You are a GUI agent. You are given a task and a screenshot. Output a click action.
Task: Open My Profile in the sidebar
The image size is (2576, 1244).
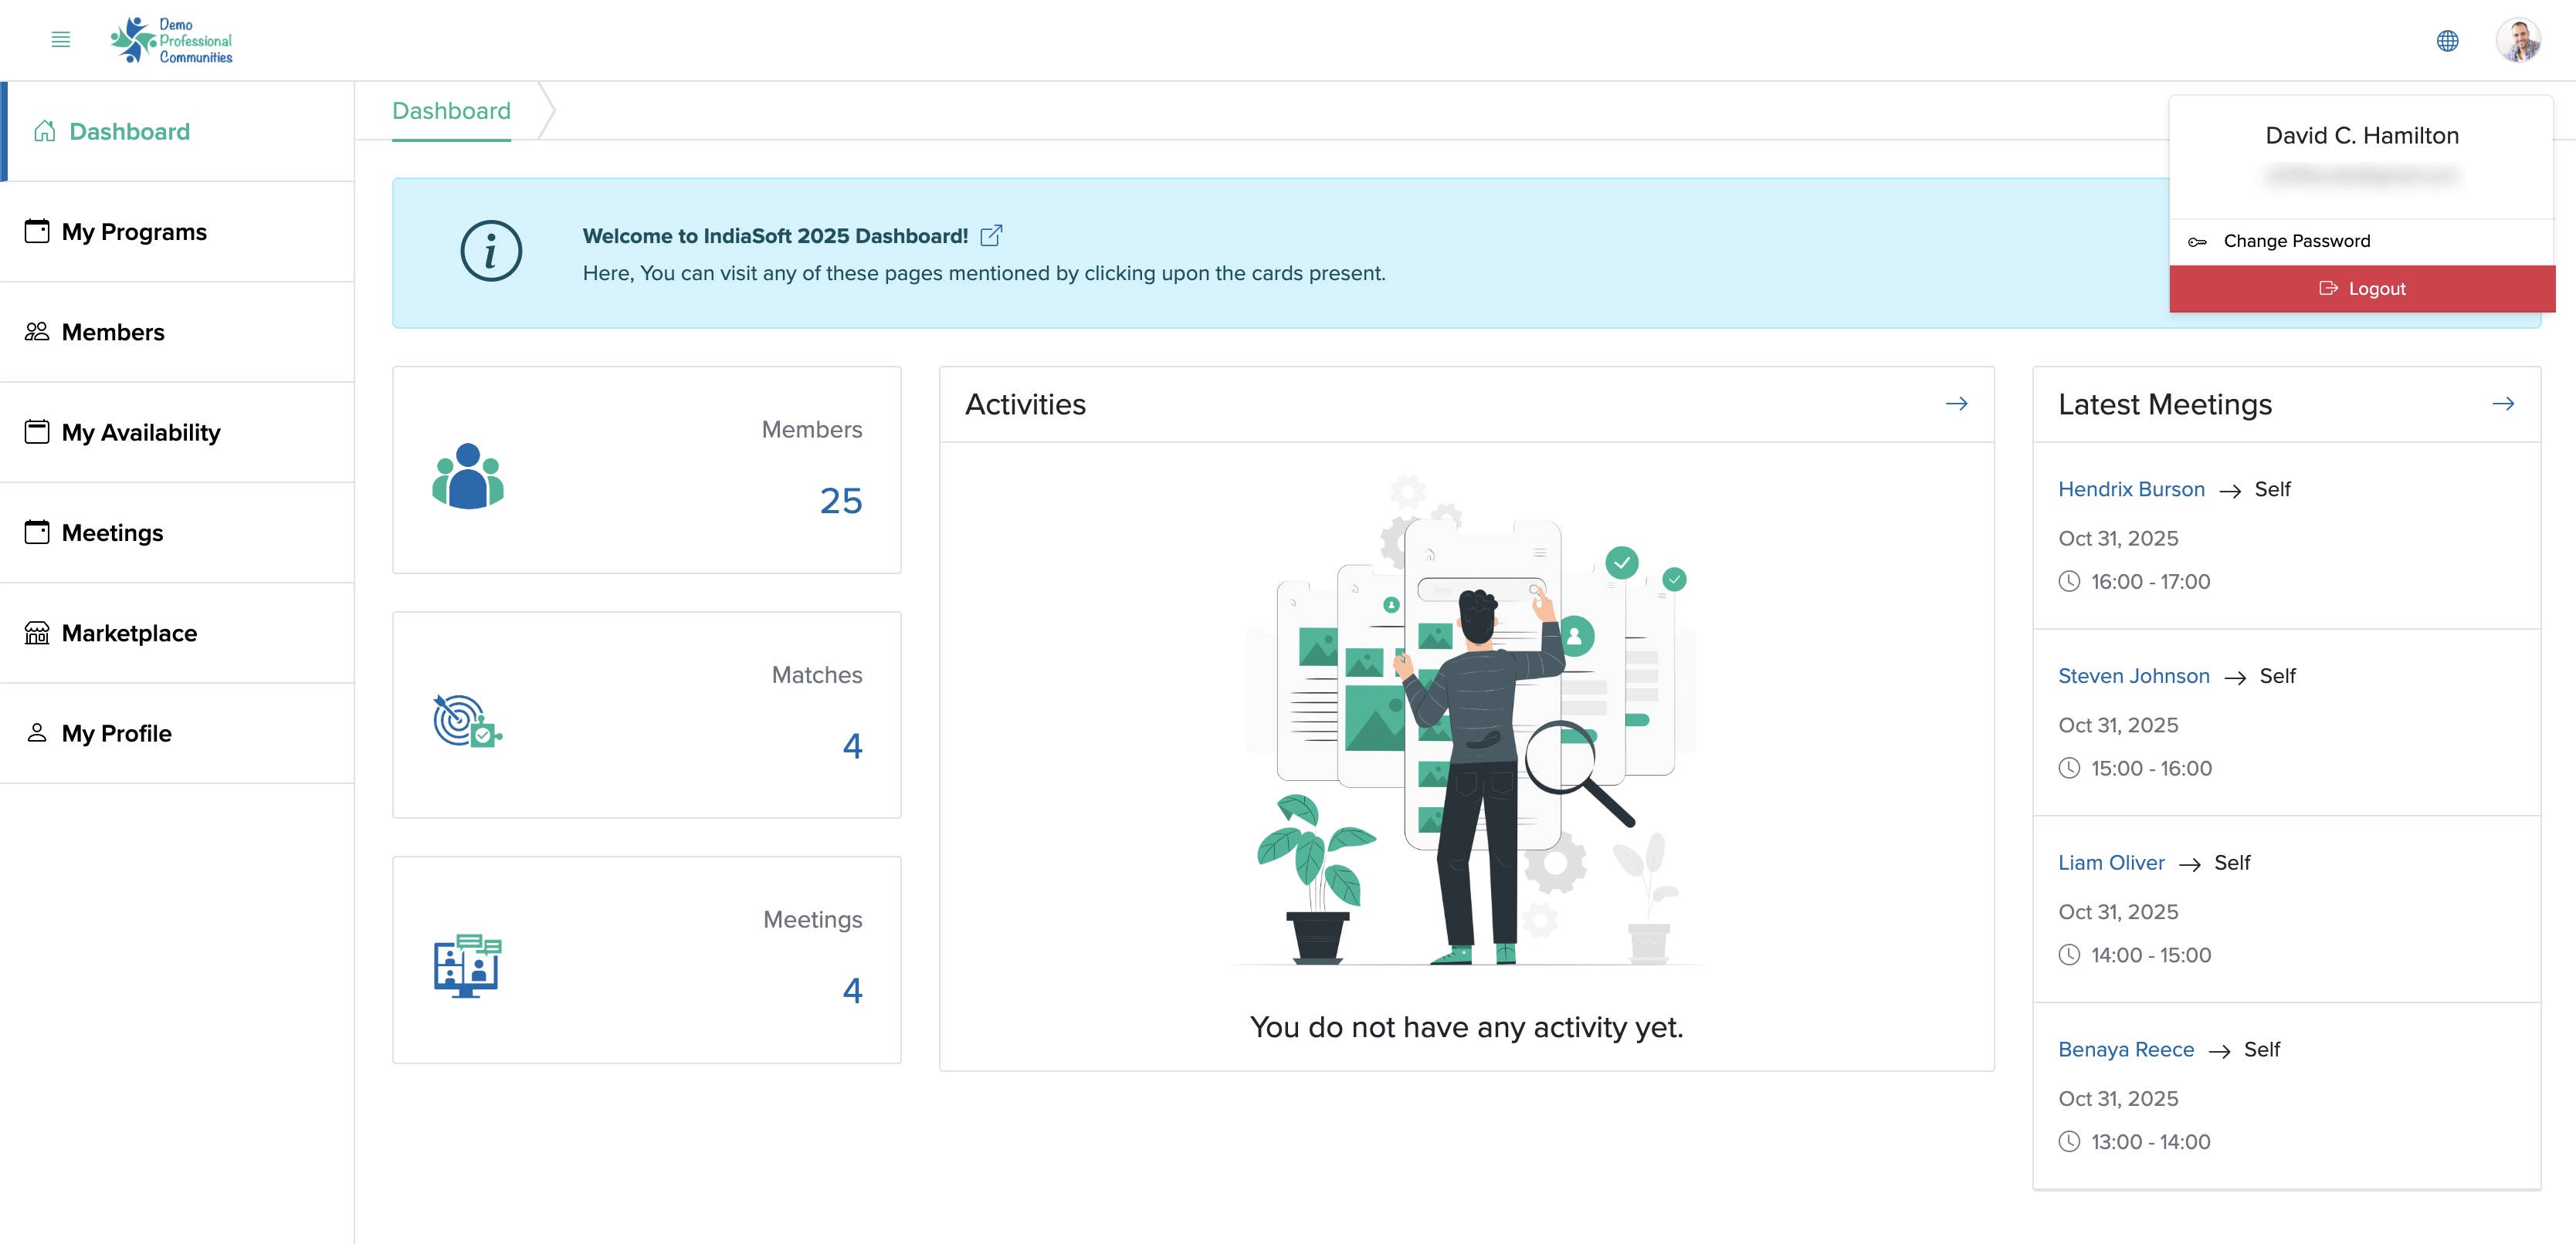tap(177, 733)
